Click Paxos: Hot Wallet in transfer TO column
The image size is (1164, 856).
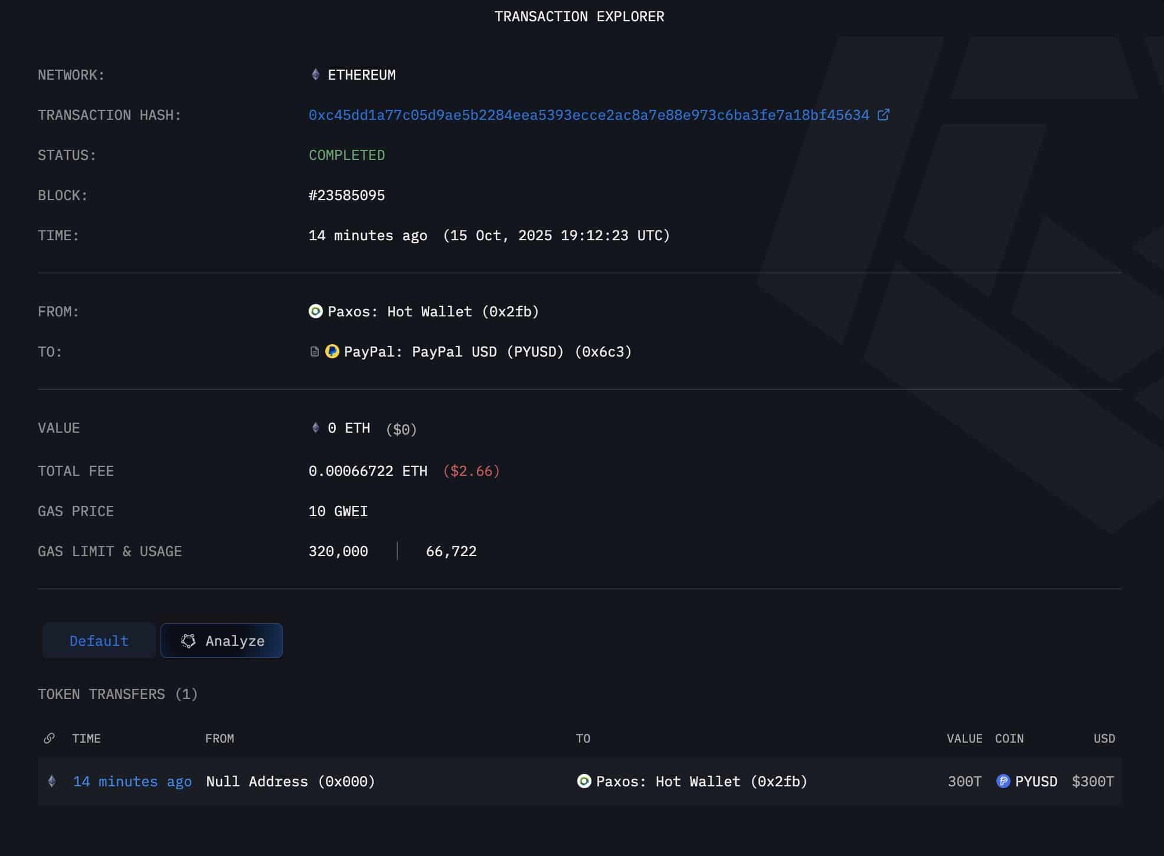[701, 782]
